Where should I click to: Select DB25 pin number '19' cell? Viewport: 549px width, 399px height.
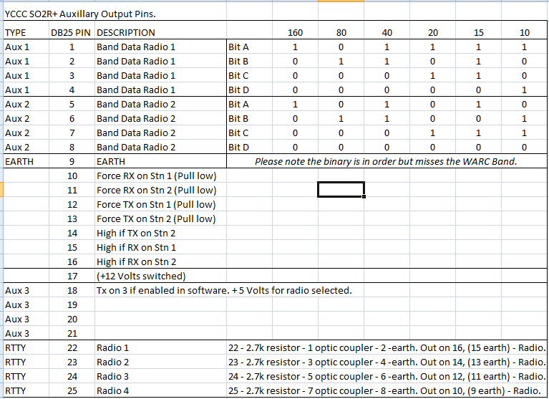[72, 305]
